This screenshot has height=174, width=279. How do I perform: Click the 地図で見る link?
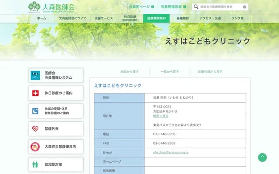[x=160, y=116]
